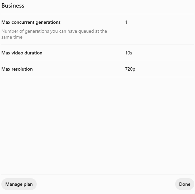Click the Max video duration label
The width and height of the screenshot is (195, 194).
click(22, 53)
